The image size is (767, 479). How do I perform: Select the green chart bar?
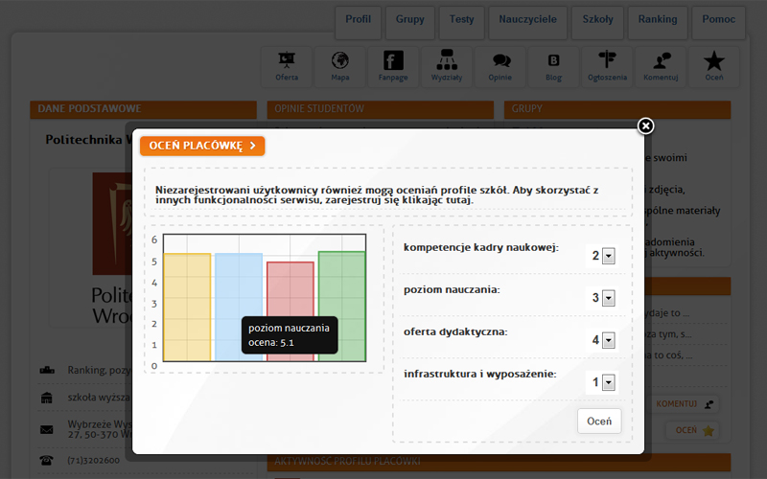click(x=342, y=306)
